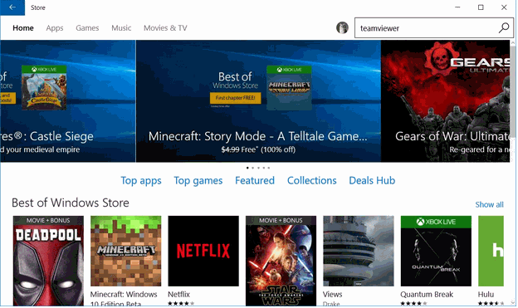Select the last carousel page dot
The width and height of the screenshot is (518, 308).
269,168
